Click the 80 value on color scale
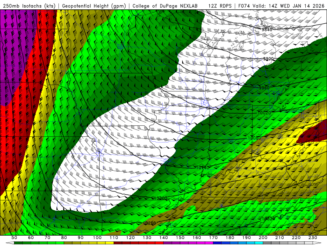 click(x=64, y=238)
